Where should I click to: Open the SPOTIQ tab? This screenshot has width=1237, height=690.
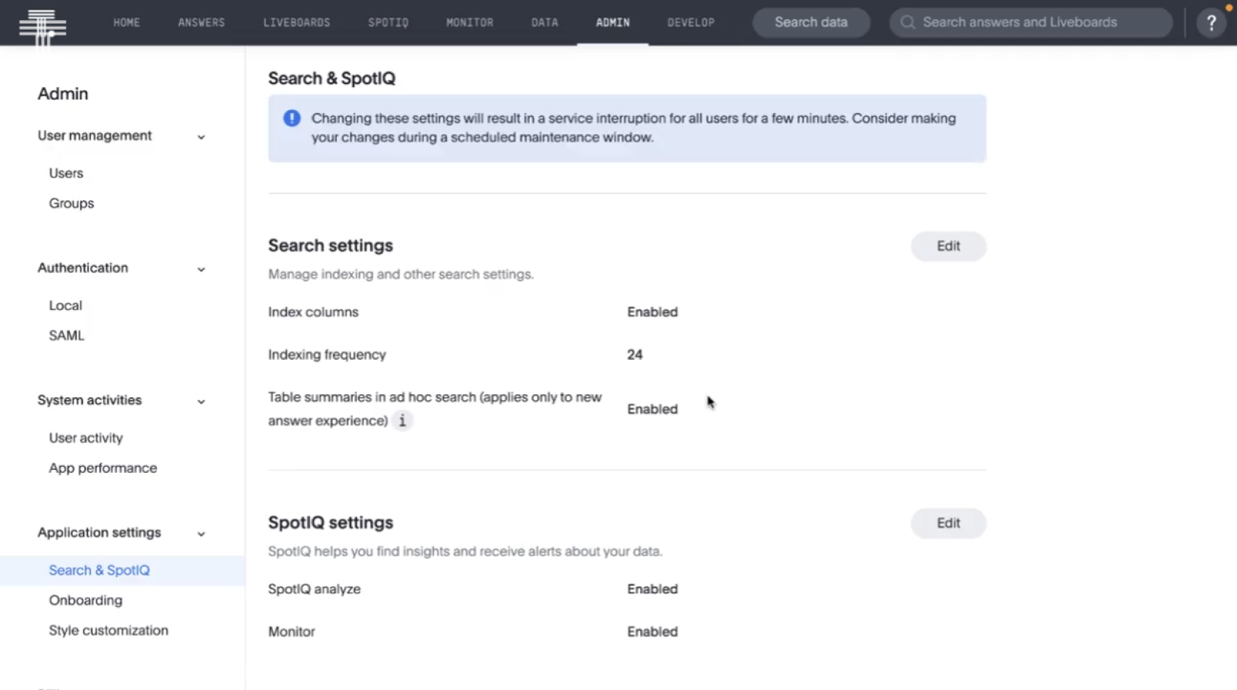388,22
